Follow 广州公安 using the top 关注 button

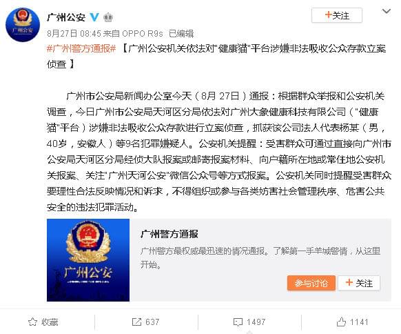[x=336, y=15]
